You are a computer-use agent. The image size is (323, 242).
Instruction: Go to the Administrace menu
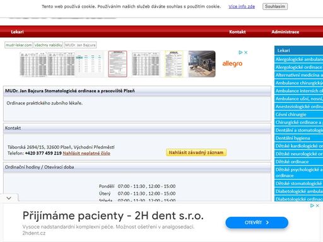285,32
